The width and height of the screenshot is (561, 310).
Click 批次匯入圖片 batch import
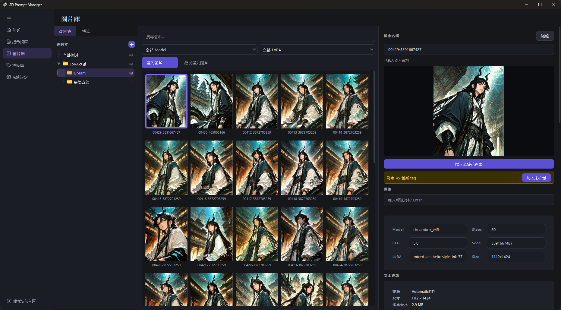pos(196,63)
